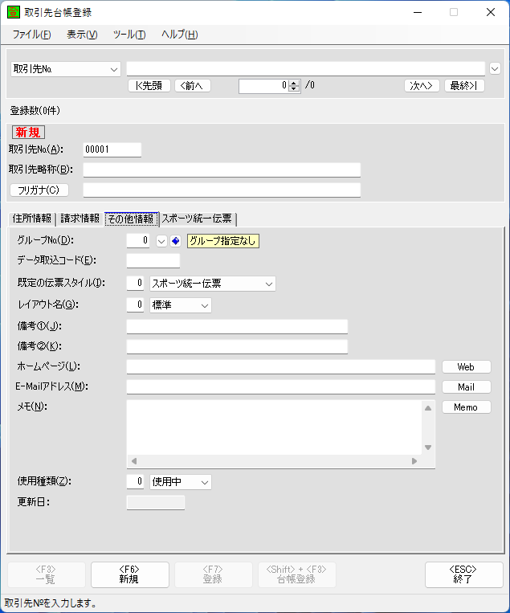Click the フリガナ text input field
Image resolution: width=510 pixels, height=613 pixels.
222,190
